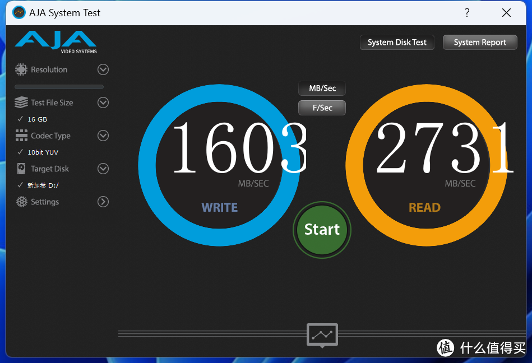Select the F/Sec units toggle

(x=322, y=108)
